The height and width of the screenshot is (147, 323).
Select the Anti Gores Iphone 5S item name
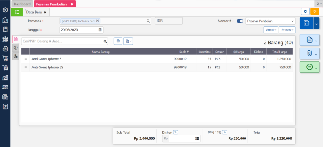pos(47,67)
